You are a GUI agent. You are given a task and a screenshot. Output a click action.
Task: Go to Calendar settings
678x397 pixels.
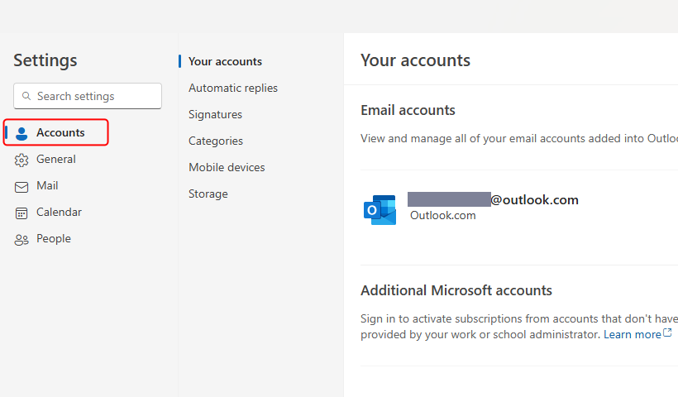[59, 212]
